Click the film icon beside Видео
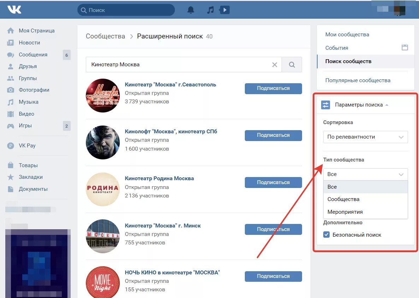 (x=10, y=114)
